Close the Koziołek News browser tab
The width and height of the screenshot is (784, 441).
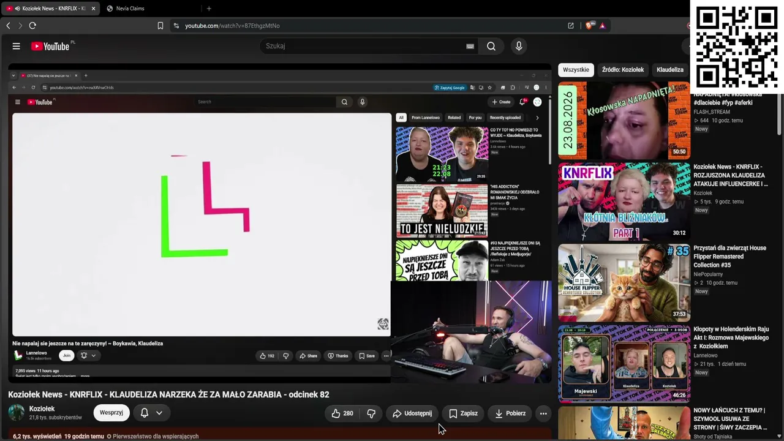point(93,9)
